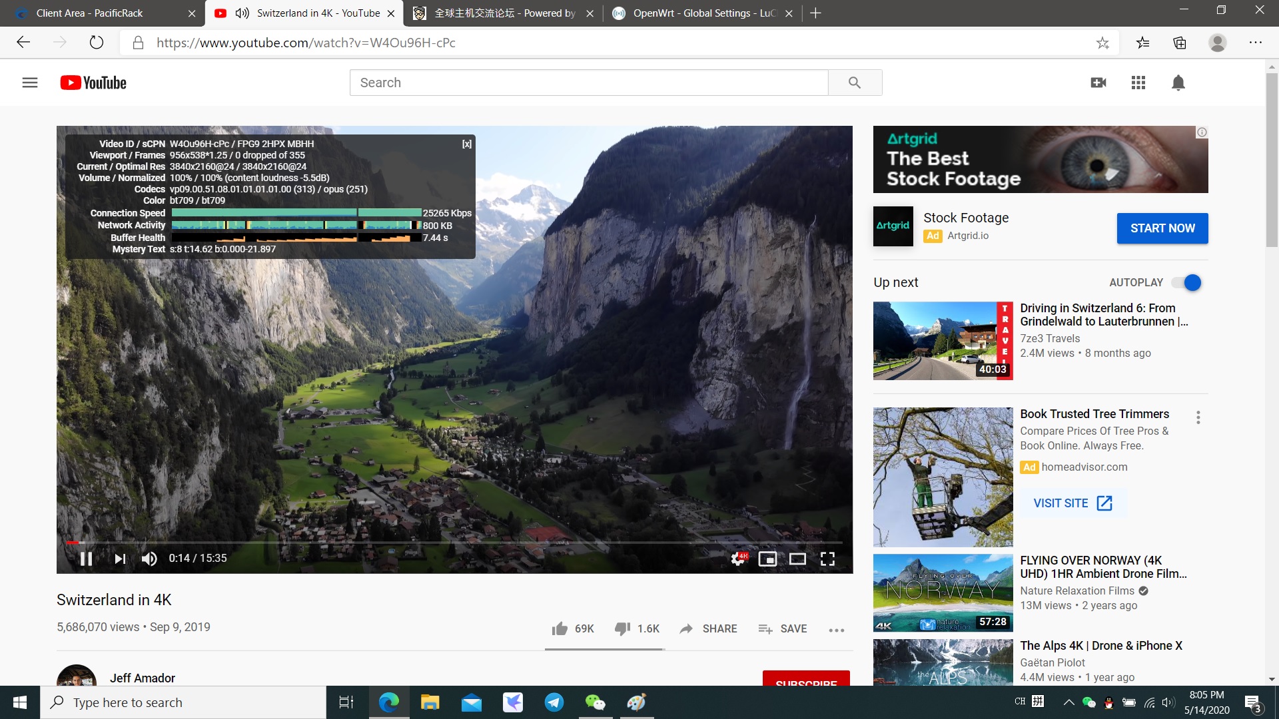Focus the YouTube search field

click(x=589, y=83)
